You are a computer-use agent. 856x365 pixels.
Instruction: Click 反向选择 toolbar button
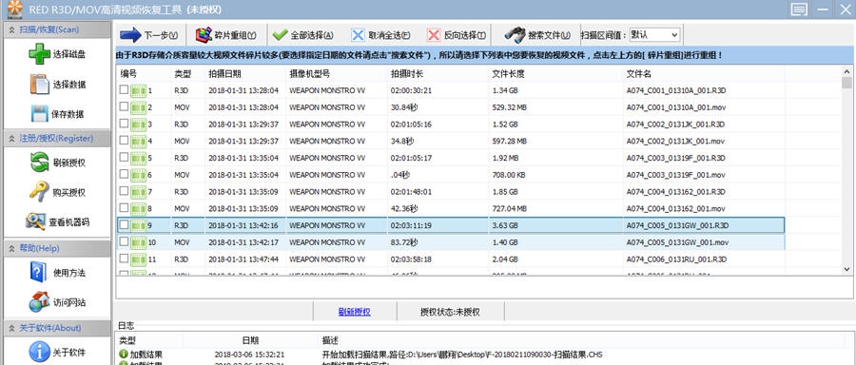point(457,35)
